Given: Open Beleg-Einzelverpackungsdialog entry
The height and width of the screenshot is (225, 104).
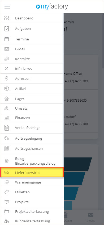Looking at the screenshot, I should point(32,161).
